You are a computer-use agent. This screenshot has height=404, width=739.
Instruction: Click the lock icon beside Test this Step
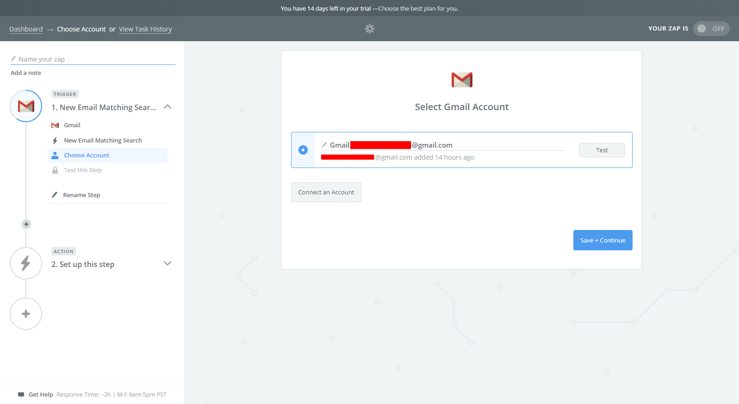point(55,170)
